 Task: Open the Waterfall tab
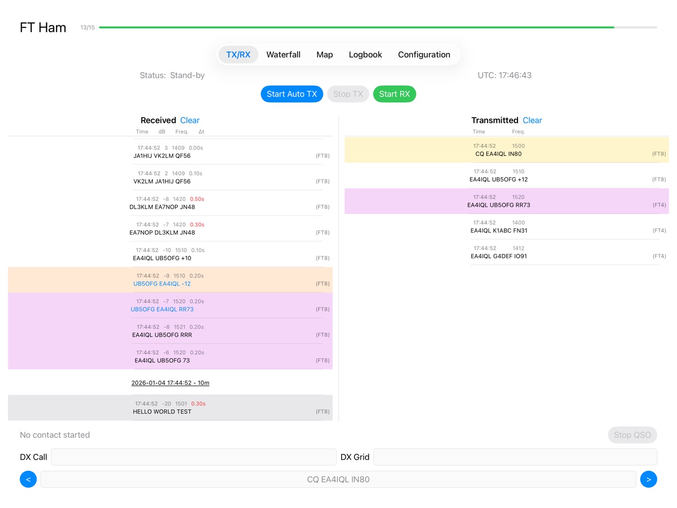point(283,55)
